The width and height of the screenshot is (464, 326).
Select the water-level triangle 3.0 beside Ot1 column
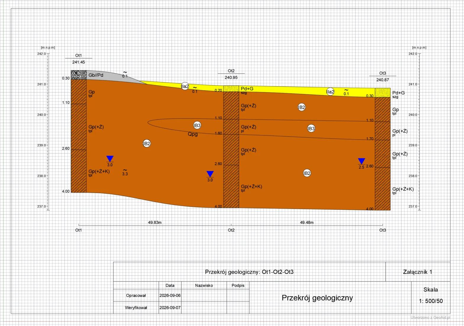[110, 159]
